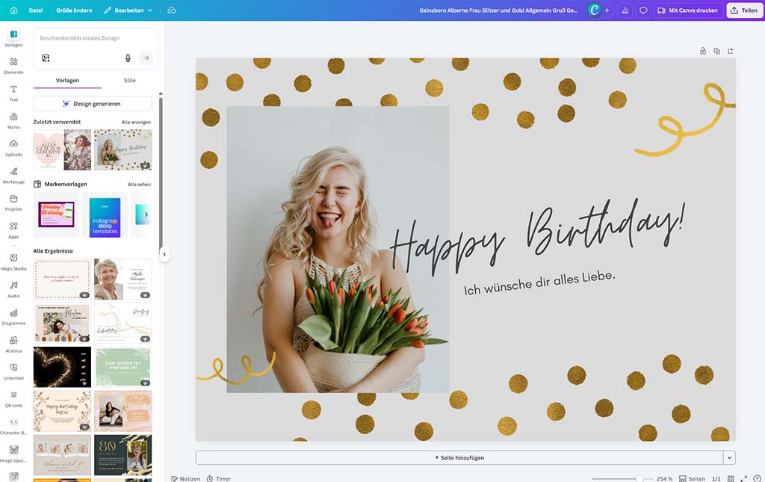
Task: Open Vorlagen sidebar panel
Action: 13,38
